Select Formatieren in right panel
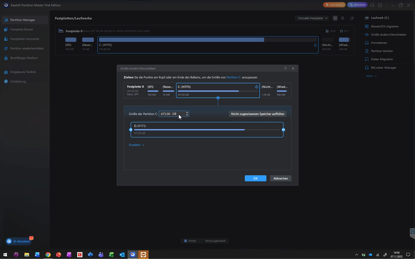 (x=379, y=43)
